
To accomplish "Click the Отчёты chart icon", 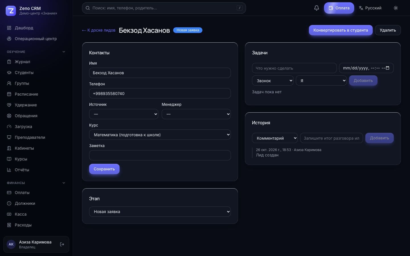I will (9, 170).
